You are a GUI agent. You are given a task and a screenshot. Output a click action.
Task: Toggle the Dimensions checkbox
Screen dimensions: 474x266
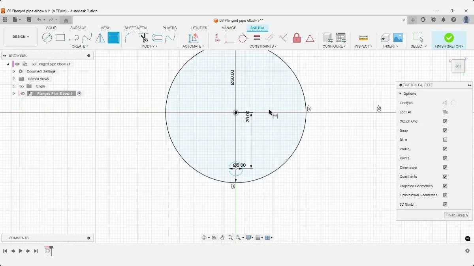click(x=445, y=167)
